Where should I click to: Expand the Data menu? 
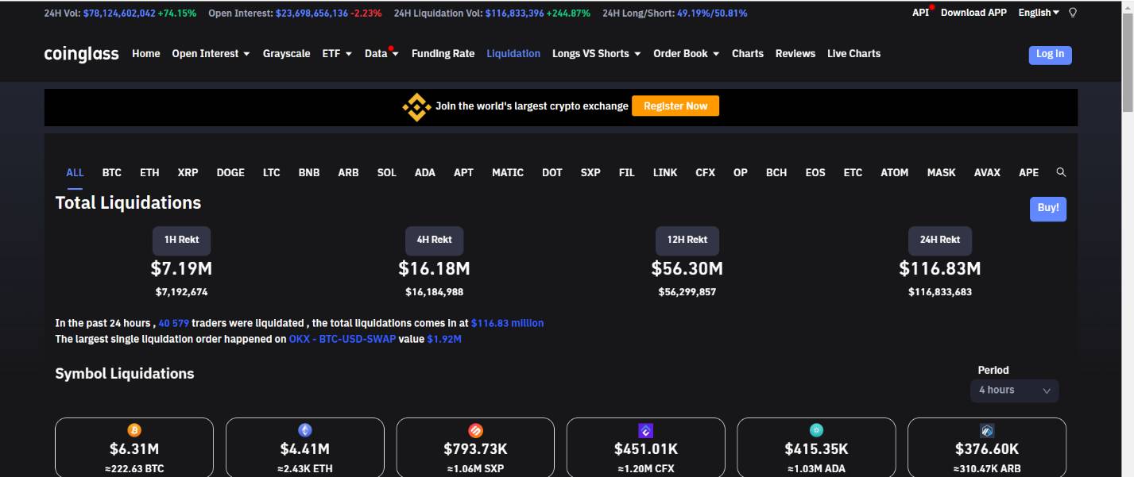[381, 54]
